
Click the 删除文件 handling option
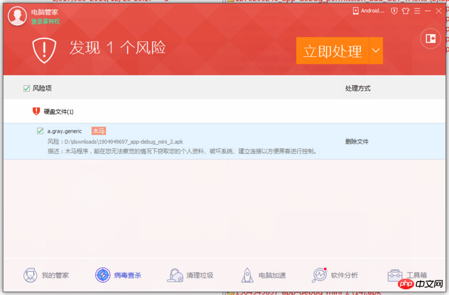coord(357,142)
